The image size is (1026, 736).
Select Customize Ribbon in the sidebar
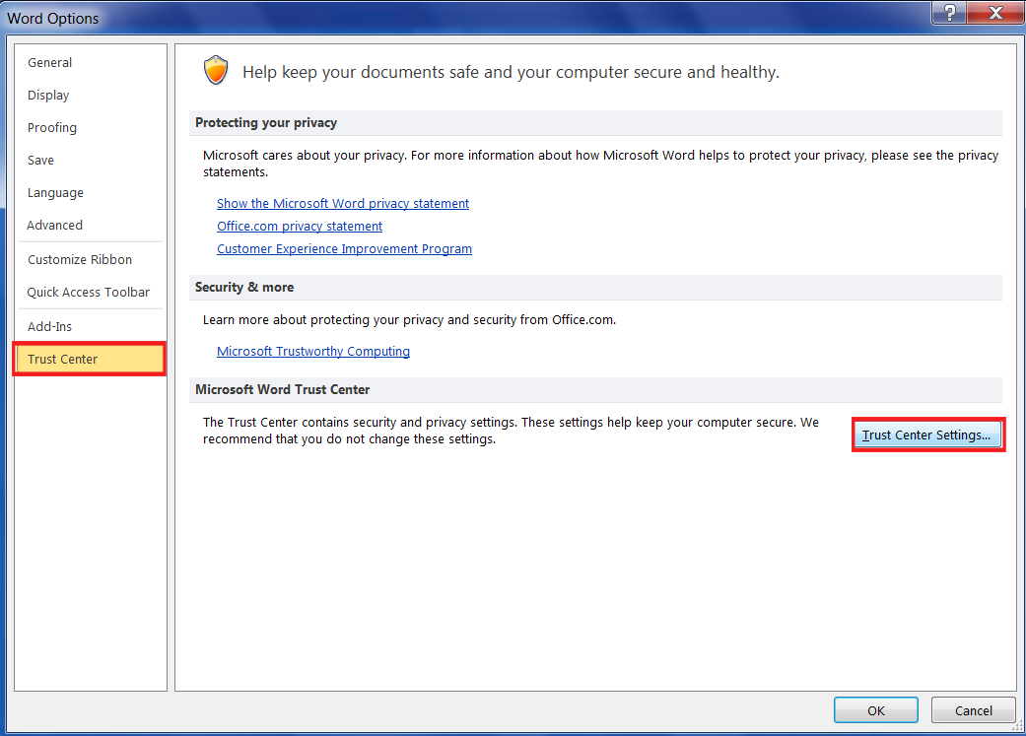(80, 260)
